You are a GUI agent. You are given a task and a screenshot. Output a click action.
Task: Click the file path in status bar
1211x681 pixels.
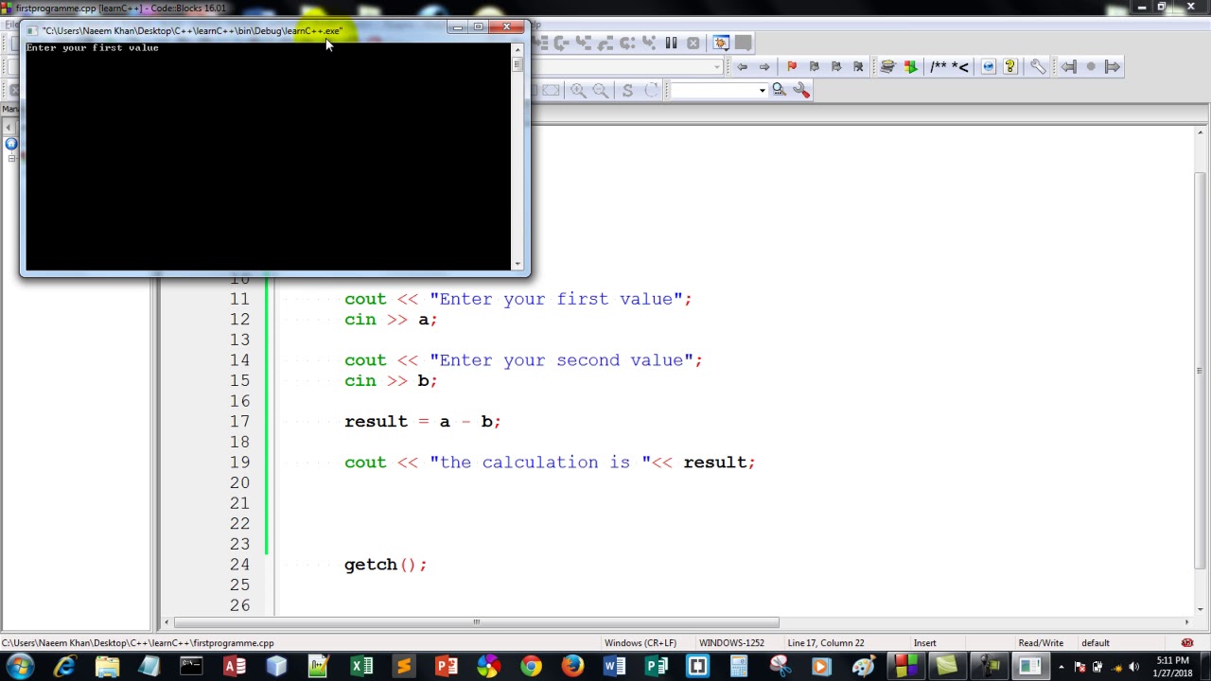(x=138, y=643)
